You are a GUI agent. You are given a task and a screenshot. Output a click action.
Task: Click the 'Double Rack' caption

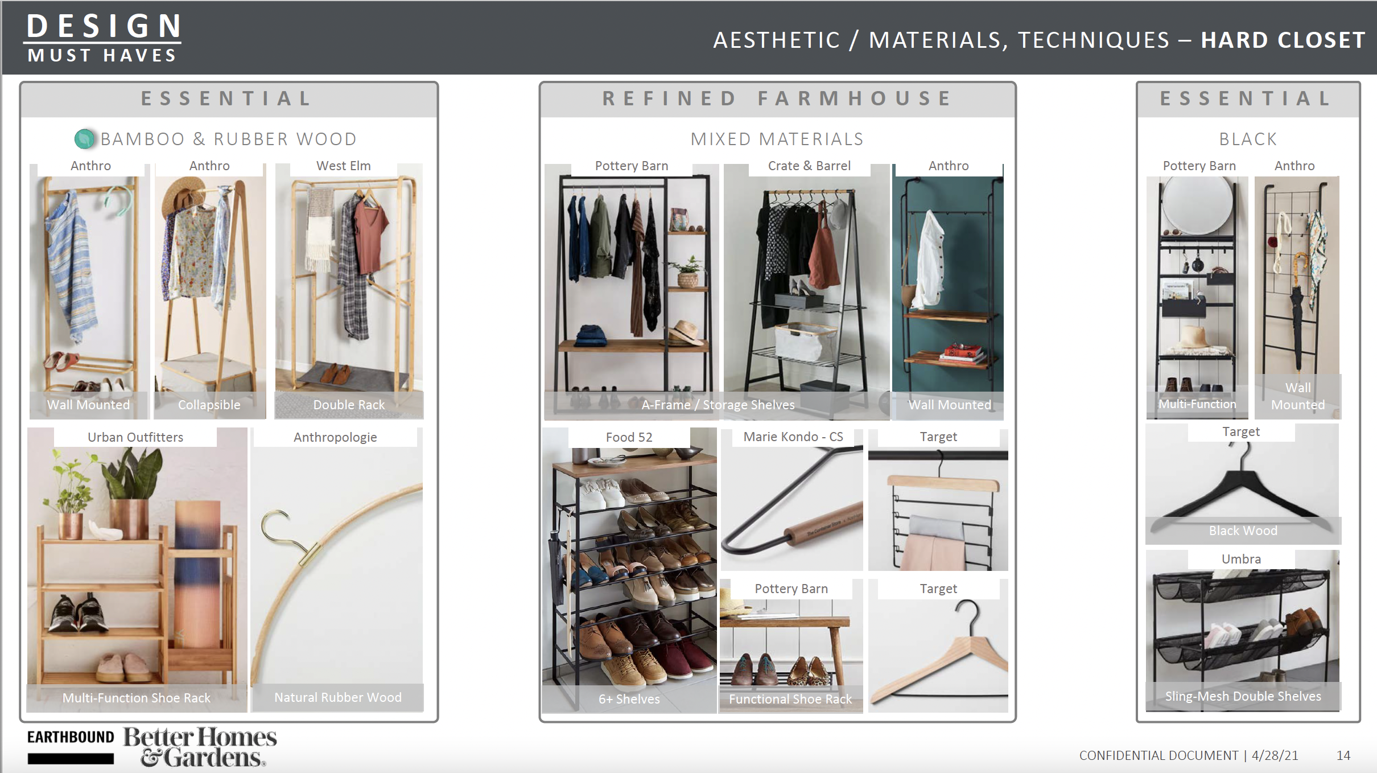point(349,405)
